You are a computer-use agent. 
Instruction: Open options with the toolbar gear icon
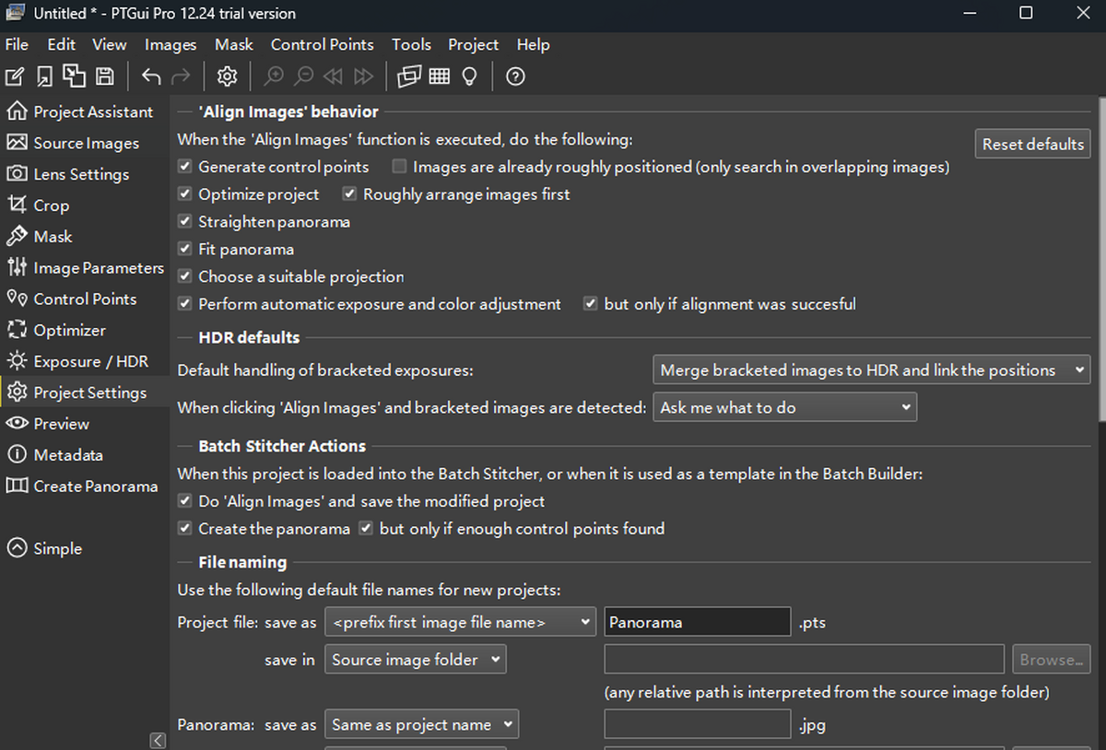pos(227,76)
